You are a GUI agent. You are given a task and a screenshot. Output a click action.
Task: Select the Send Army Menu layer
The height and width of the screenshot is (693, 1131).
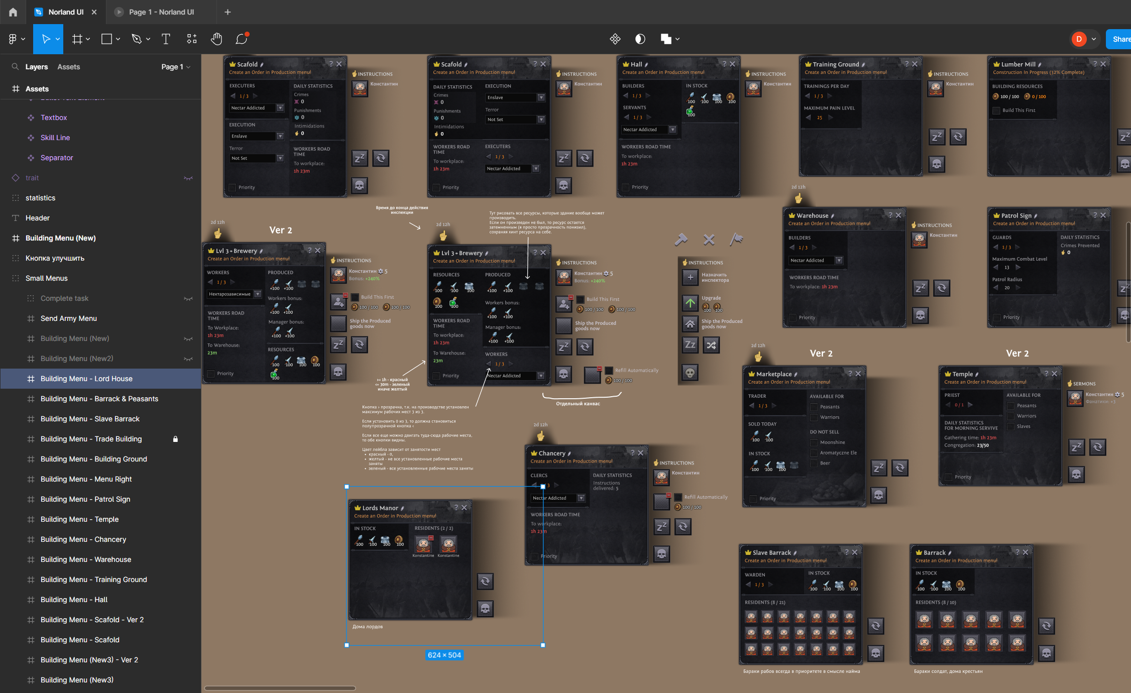tap(100, 318)
